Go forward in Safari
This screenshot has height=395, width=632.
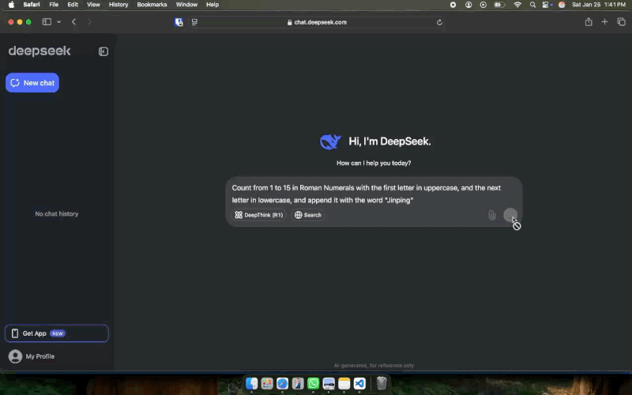(x=89, y=22)
